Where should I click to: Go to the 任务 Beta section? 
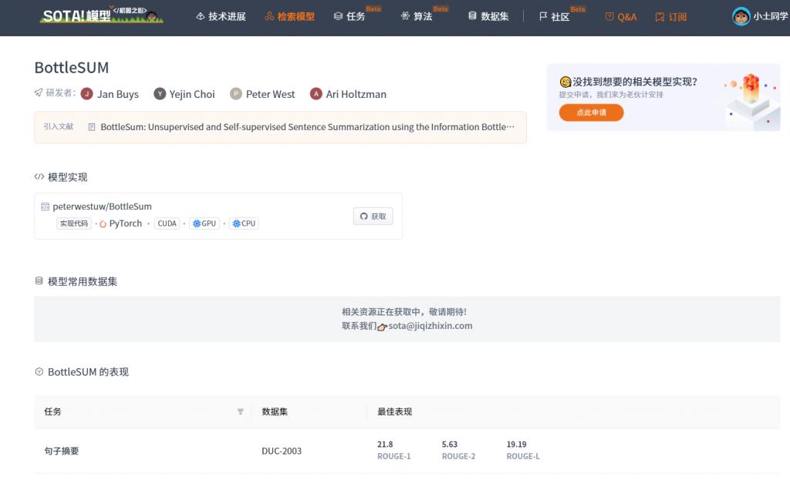(x=356, y=15)
